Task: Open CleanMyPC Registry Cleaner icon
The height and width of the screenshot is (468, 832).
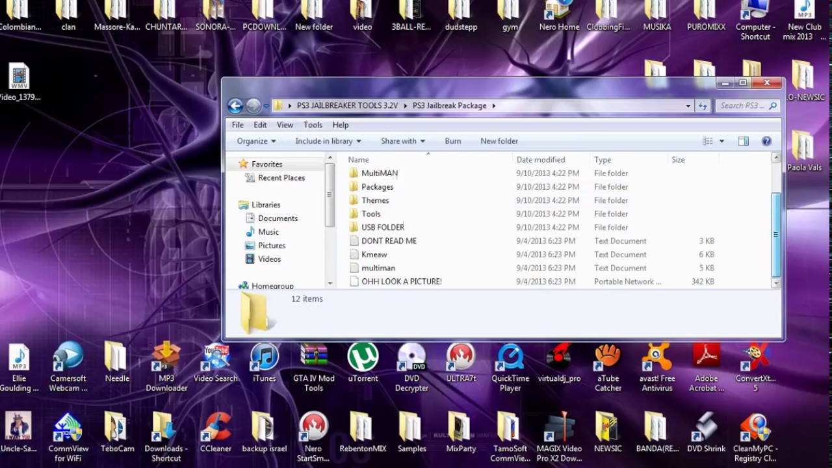Action: [755, 437]
